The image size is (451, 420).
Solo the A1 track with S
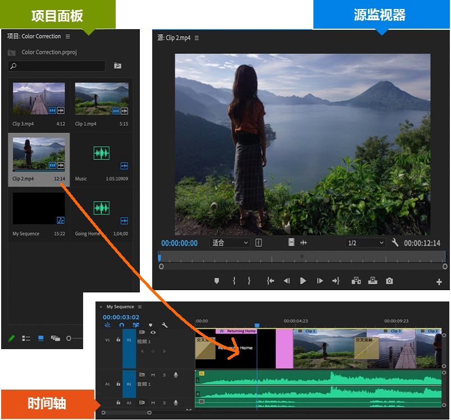(164, 375)
